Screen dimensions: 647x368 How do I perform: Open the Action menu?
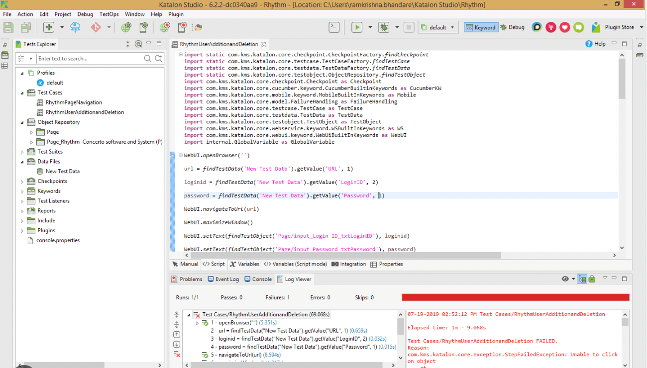click(x=25, y=14)
